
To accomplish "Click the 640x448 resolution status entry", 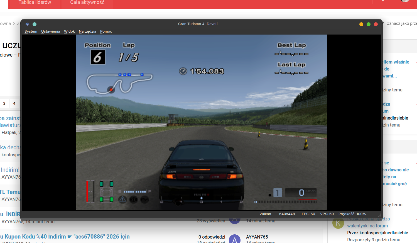I will 287,214.
